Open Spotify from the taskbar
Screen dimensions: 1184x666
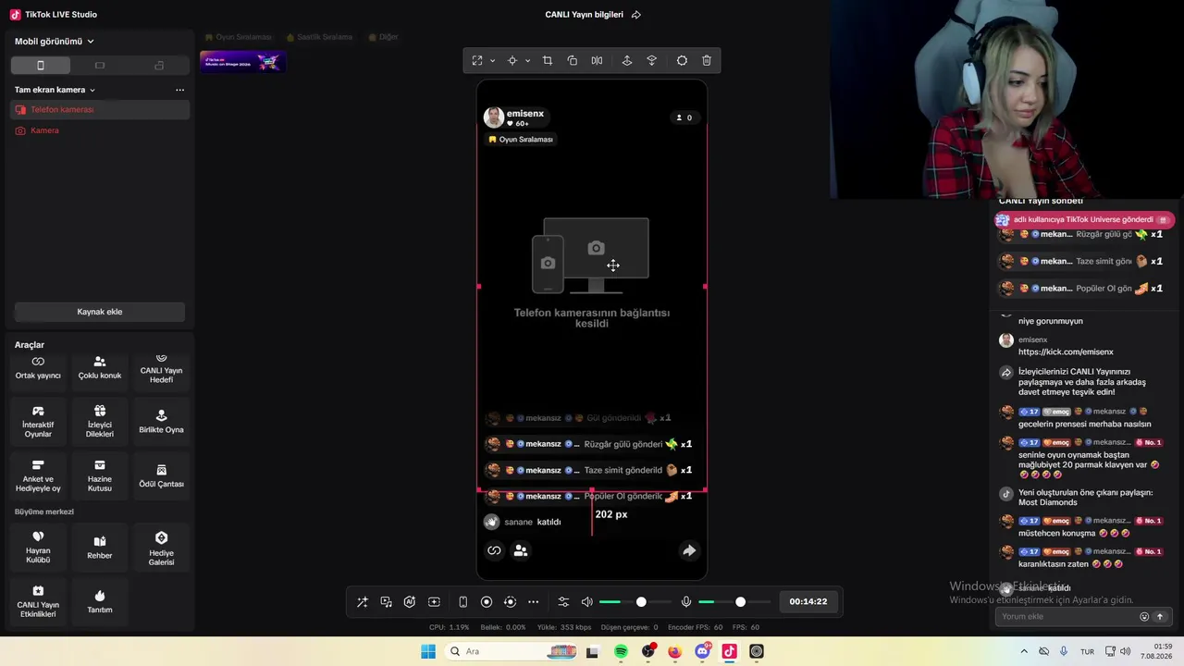[x=622, y=651]
